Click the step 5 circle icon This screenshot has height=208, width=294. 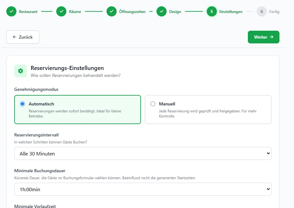tap(212, 11)
